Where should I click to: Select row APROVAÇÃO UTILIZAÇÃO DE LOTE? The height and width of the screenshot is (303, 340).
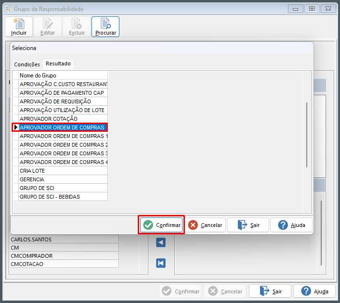63,110
